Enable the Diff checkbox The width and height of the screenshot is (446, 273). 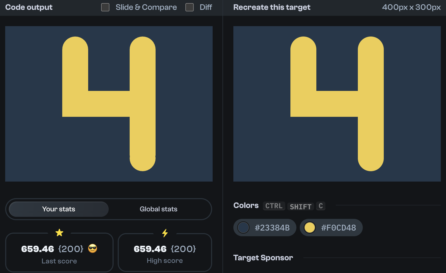(x=189, y=7)
